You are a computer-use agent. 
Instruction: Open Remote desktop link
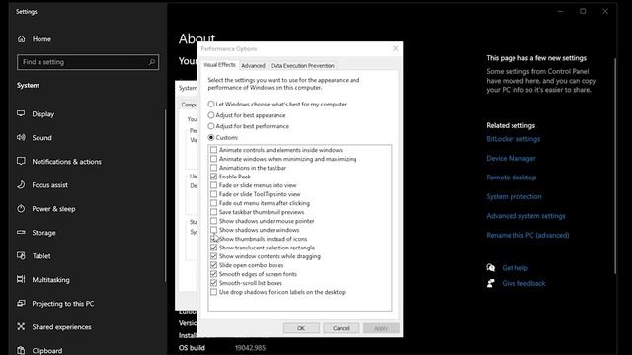pyautogui.click(x=512, y=177)
